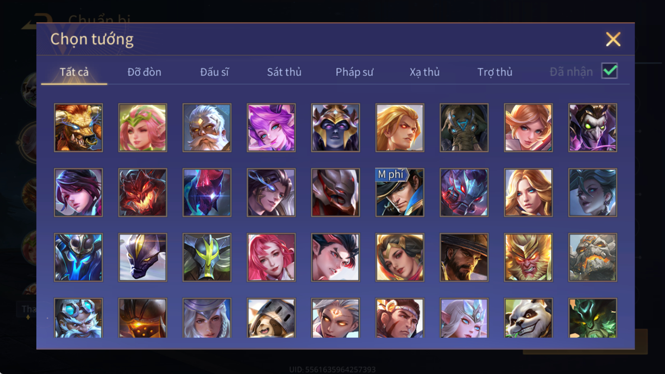The width and height of the screenshot is (665, 374).
Task: Pick the cowboy hat bearded hero
Action: click(x=464, y=257)
